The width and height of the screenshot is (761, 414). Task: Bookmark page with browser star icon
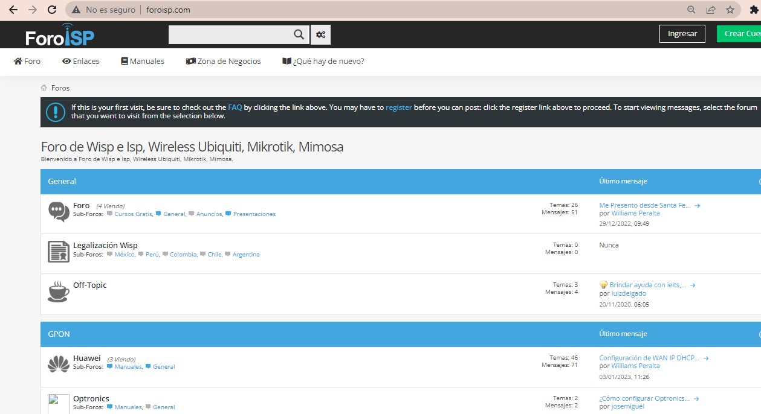(730, 10)
